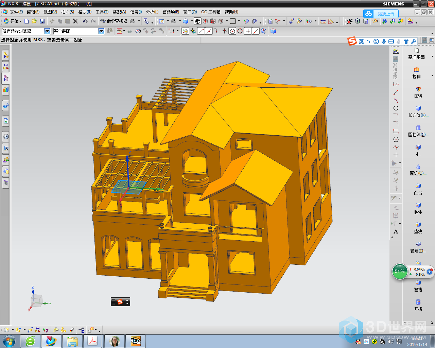Expand the 拉伸 dropdown arrow

click(x=432, y=76)
